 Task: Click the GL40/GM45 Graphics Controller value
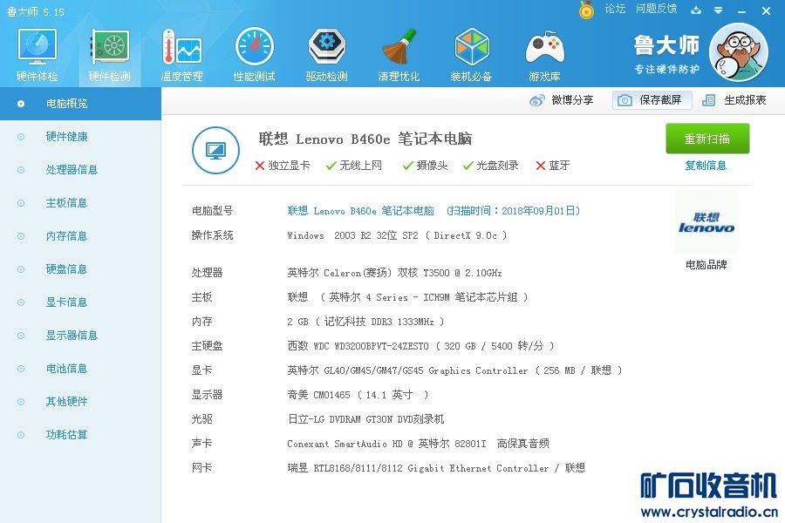tap(454, 370)
